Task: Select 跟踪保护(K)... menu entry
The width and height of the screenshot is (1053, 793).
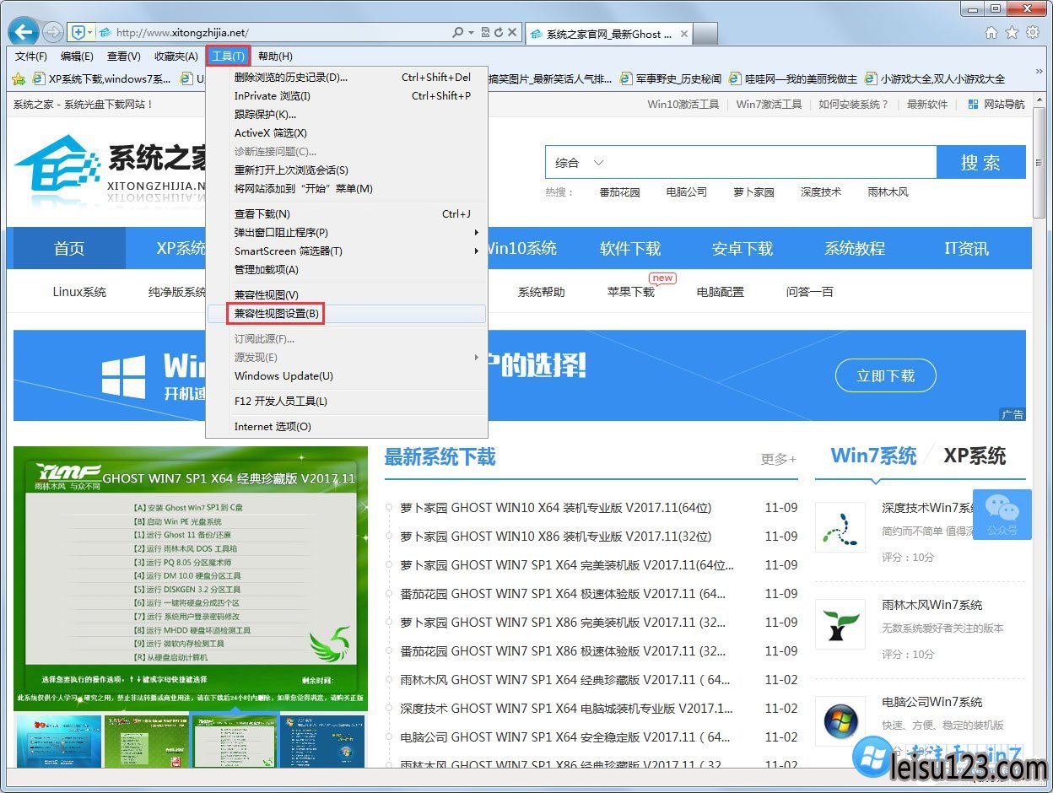Action: (347, 114)
